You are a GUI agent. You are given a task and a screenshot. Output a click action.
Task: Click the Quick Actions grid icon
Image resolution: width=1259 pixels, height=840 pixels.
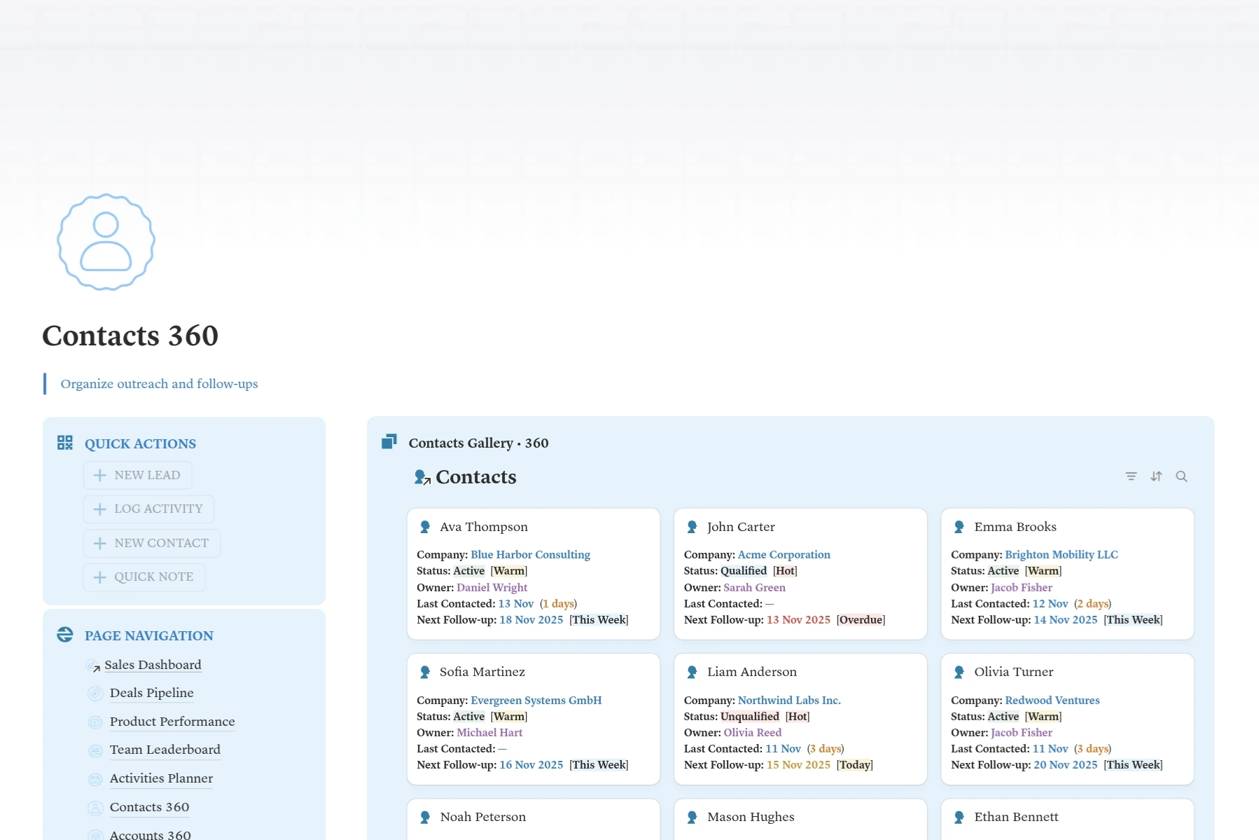pos(65,443)
